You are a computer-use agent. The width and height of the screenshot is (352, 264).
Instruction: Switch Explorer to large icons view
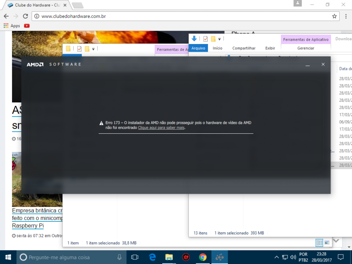coord(327,243)
